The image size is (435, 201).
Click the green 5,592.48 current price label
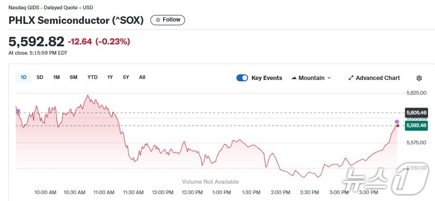416,125
